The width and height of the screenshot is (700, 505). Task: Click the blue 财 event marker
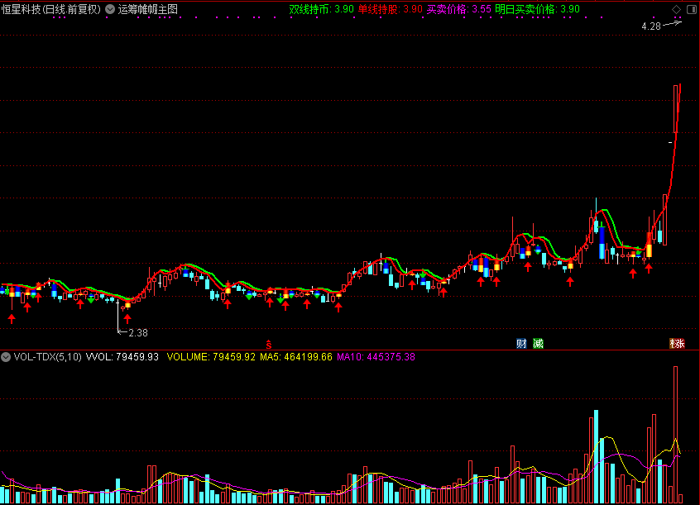point(521,343)
